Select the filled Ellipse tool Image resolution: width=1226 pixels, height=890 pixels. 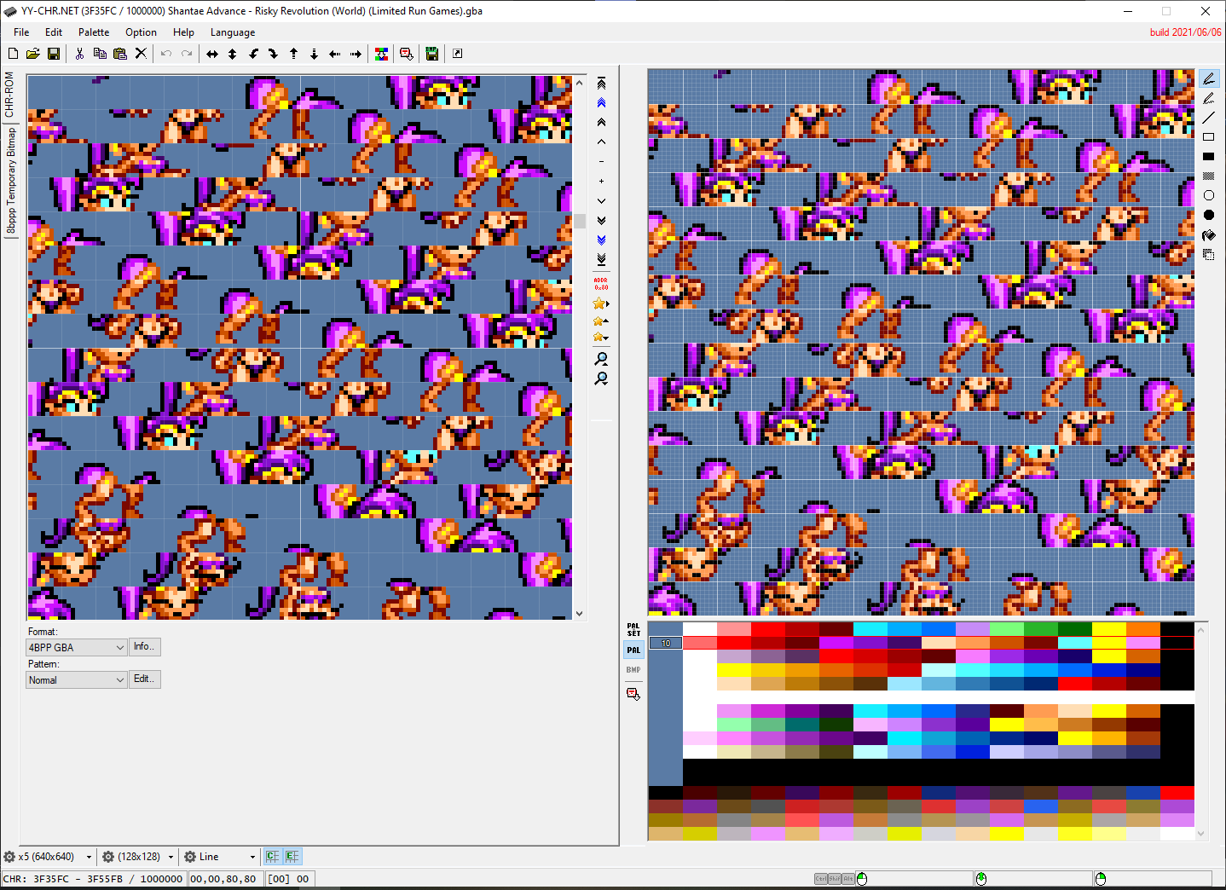(x=1208, y=215)
